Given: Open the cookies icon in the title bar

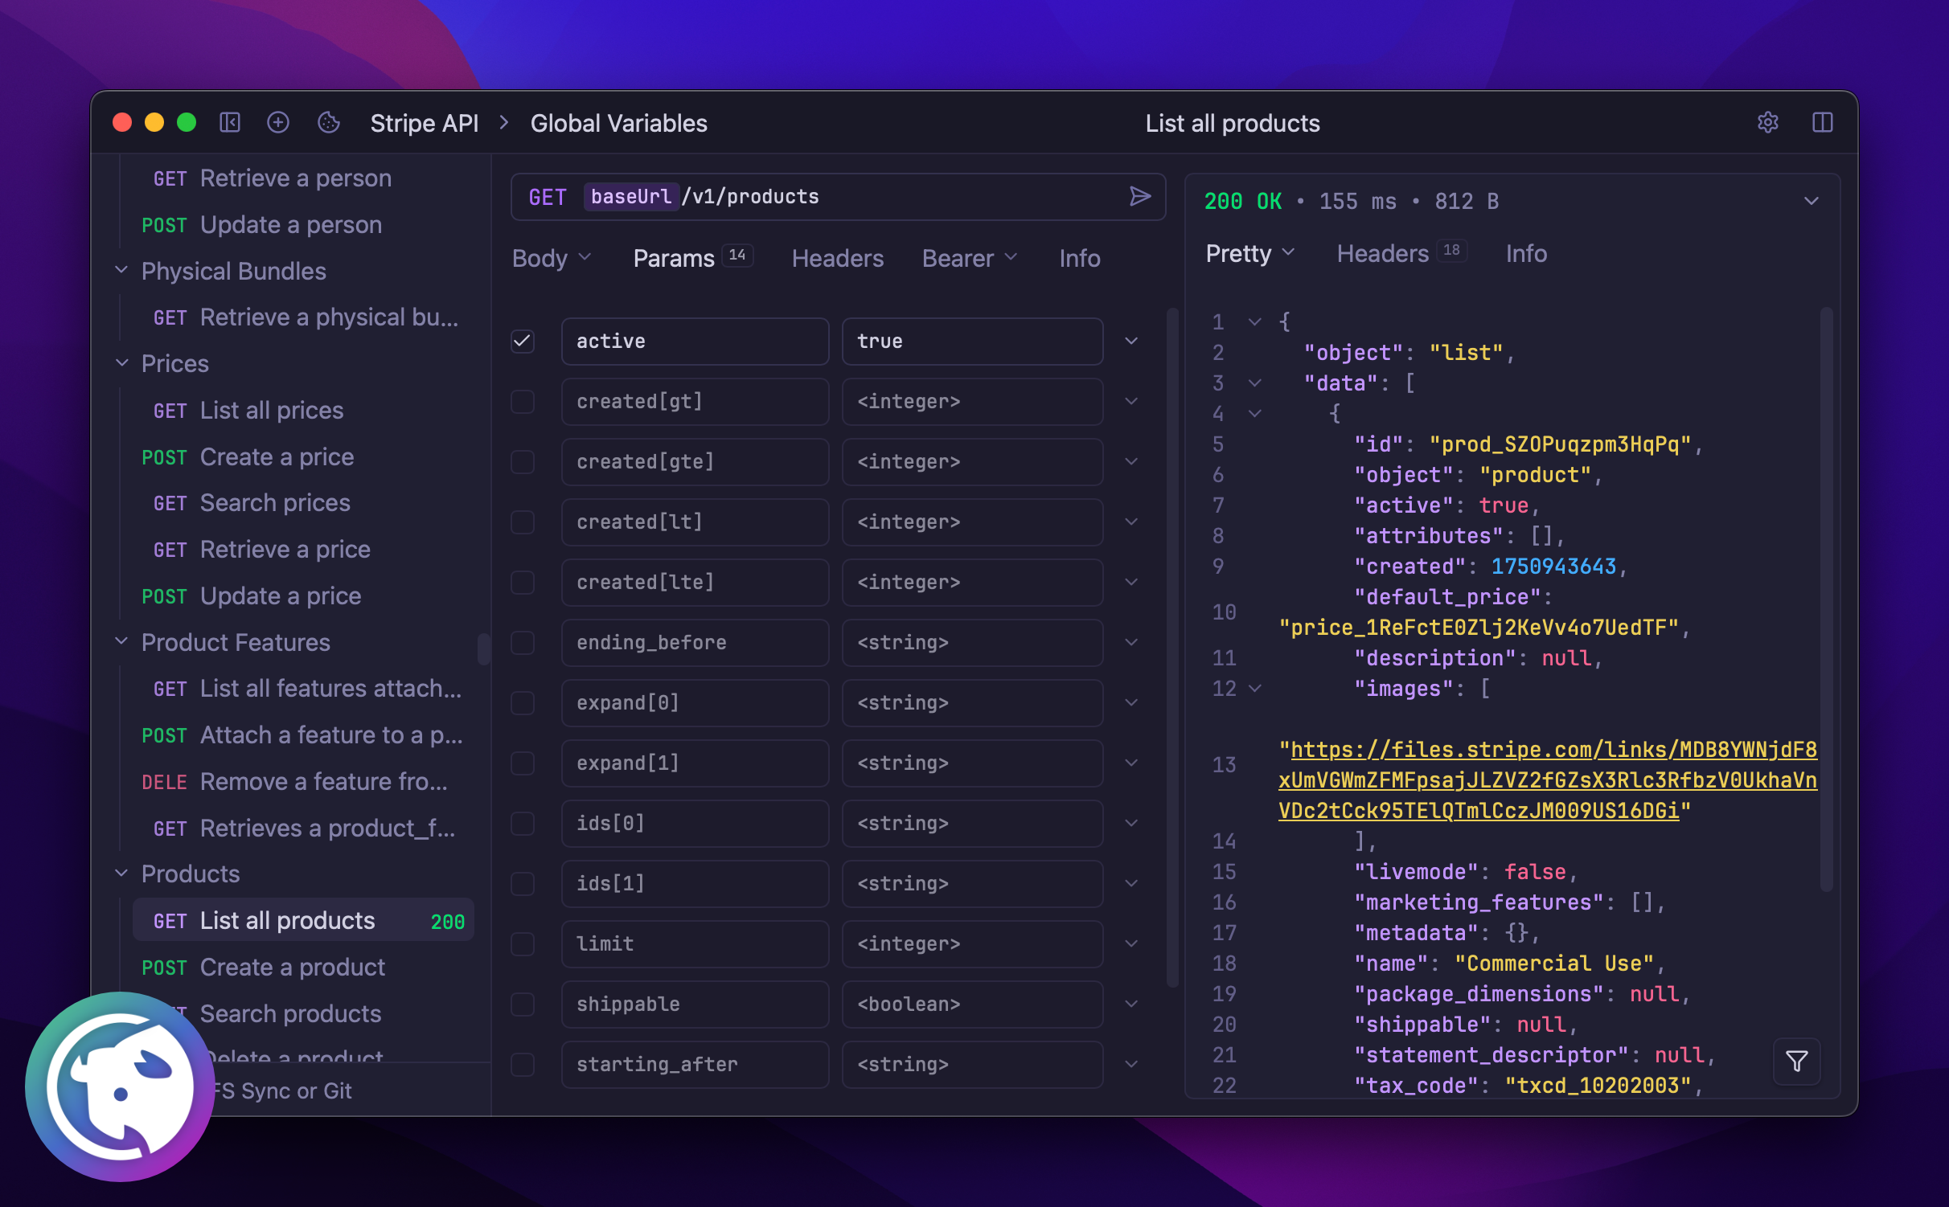Looking at the screenshot, I should coord(328,122).
